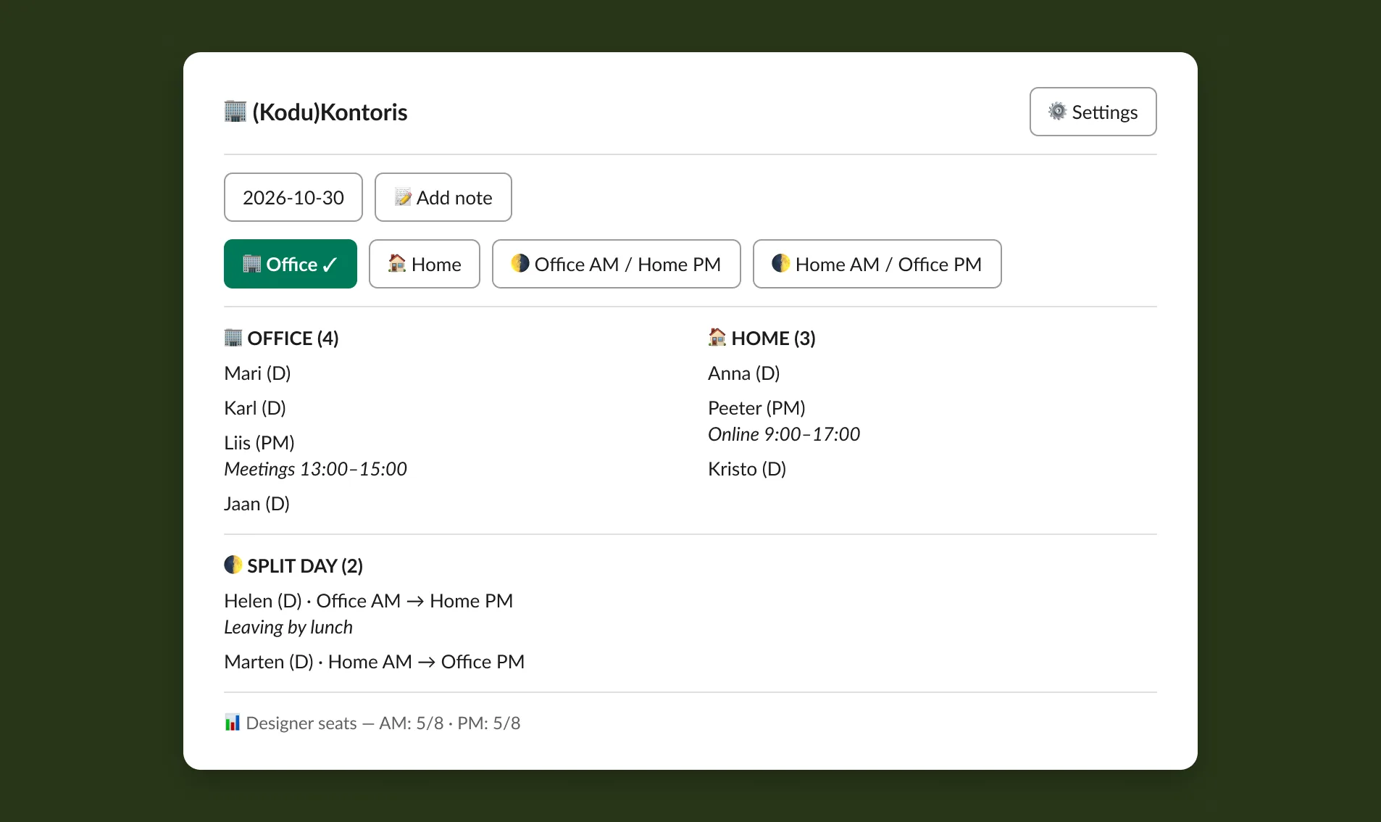Select Jaan (D) in the office list
The width and height of the screenshot is (1381, 822).
click(x=256, y=504)
